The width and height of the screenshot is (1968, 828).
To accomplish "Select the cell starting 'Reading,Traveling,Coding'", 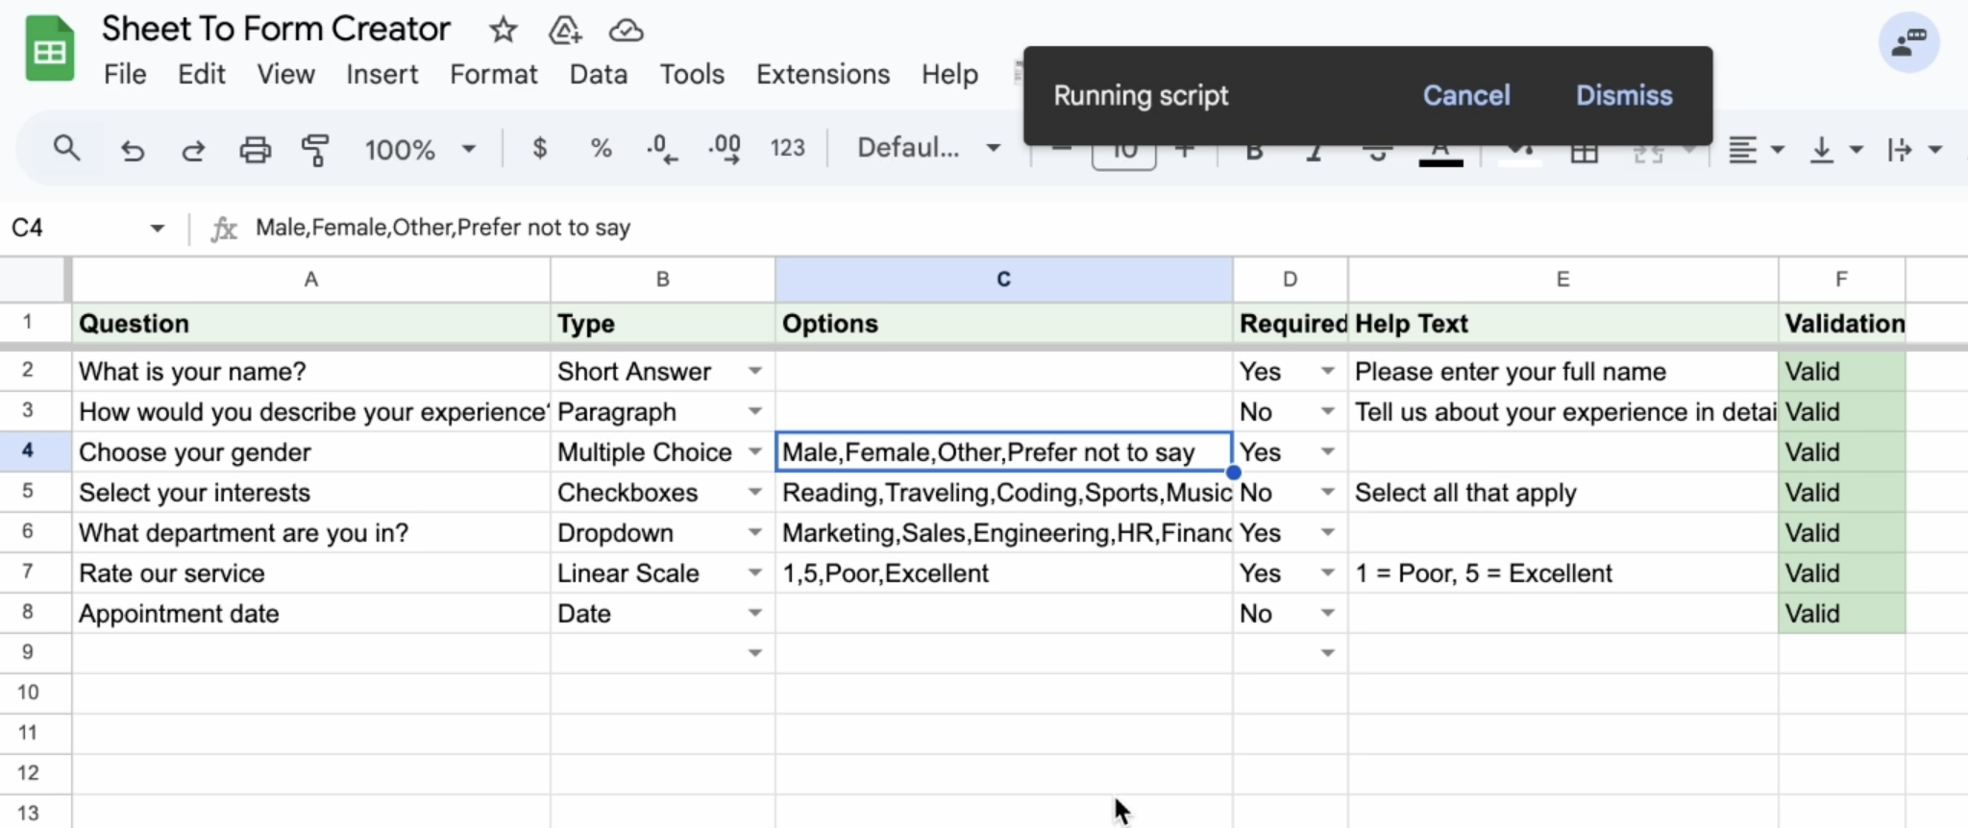I will (1003, 492).
